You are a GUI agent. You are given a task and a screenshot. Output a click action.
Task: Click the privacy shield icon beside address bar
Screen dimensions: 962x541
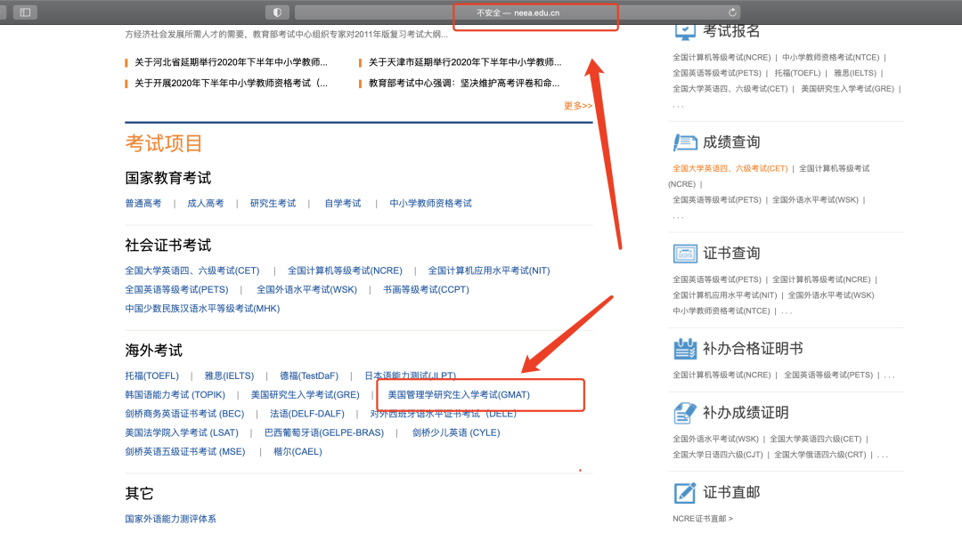(277, 12)
